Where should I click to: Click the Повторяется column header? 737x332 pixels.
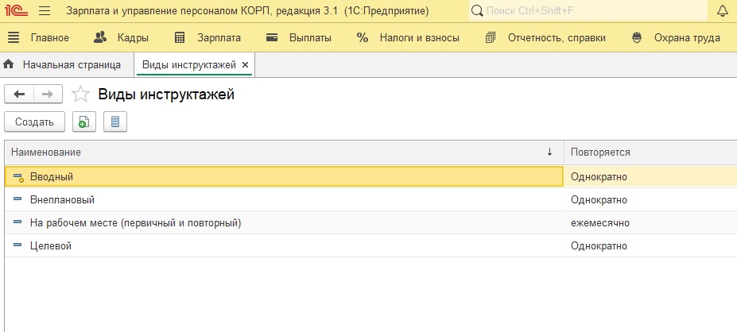click(650, 152)
